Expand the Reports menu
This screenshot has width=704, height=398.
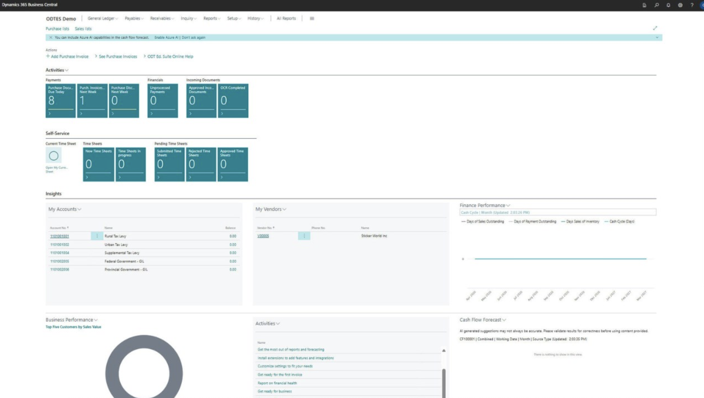[212, 18]
